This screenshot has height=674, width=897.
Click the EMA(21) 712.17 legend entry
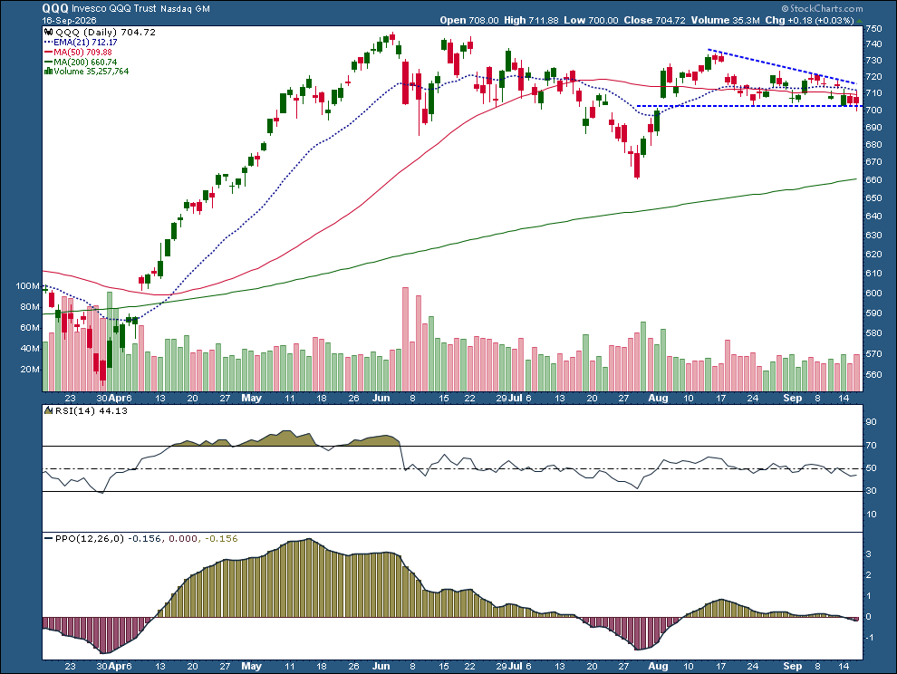click(85, 43)
